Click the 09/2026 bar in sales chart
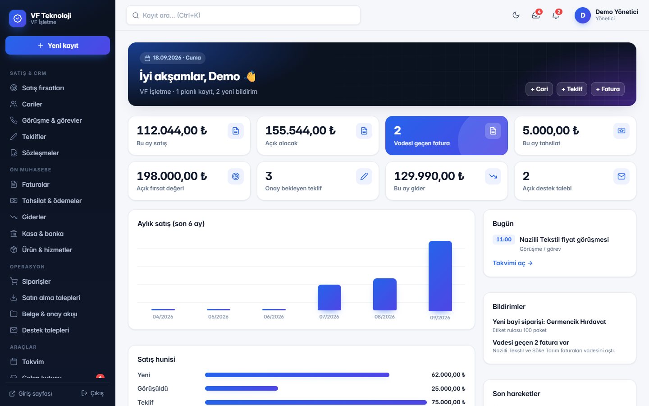This screenshot has height=406, width=649. [x=440, y=276]
